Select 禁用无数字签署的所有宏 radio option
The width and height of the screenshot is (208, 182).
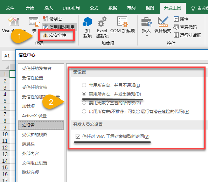coord(84,103)
